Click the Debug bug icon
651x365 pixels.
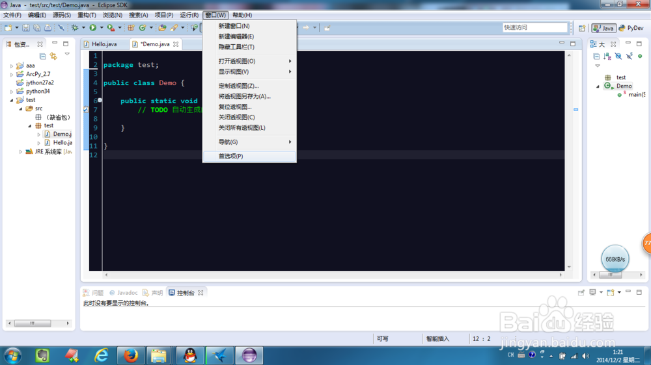pyautogui.click(x=75, y=28)
